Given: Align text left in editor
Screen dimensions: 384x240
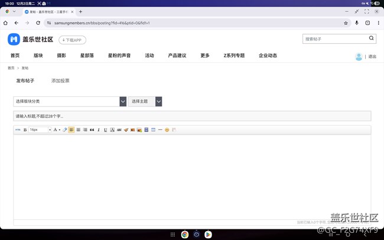Looking at the screenshot, I should (x=71, y=129).
